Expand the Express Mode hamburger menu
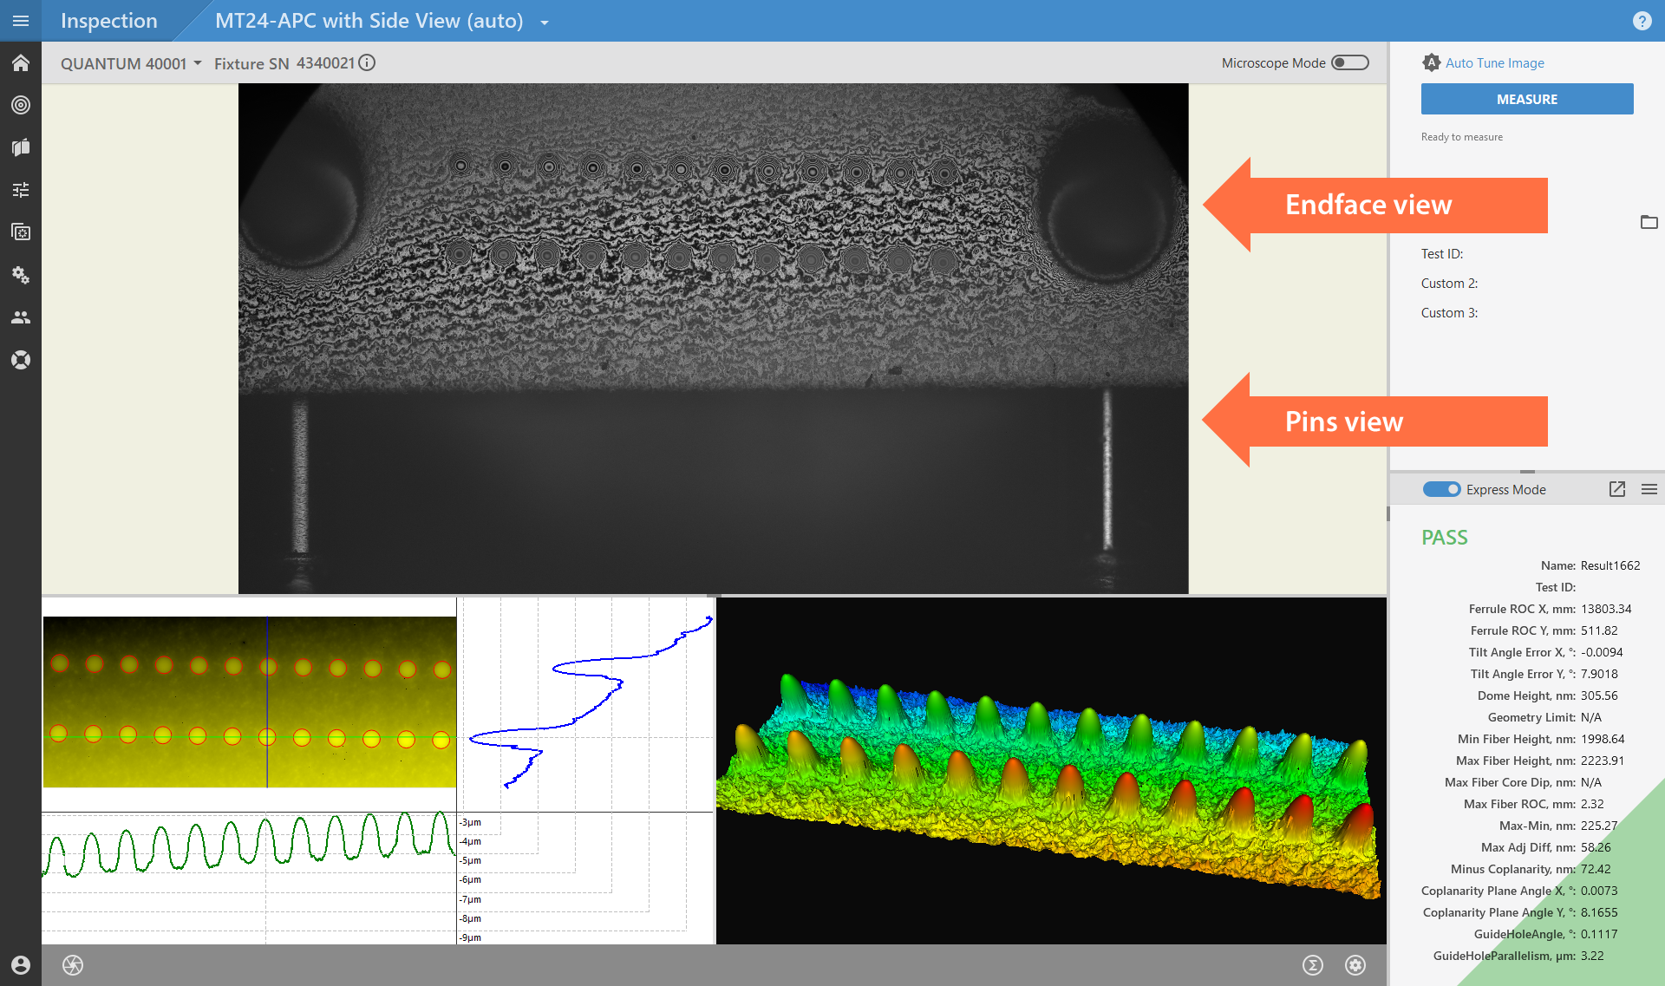The image size is (1665, 986). (1649, 489)
